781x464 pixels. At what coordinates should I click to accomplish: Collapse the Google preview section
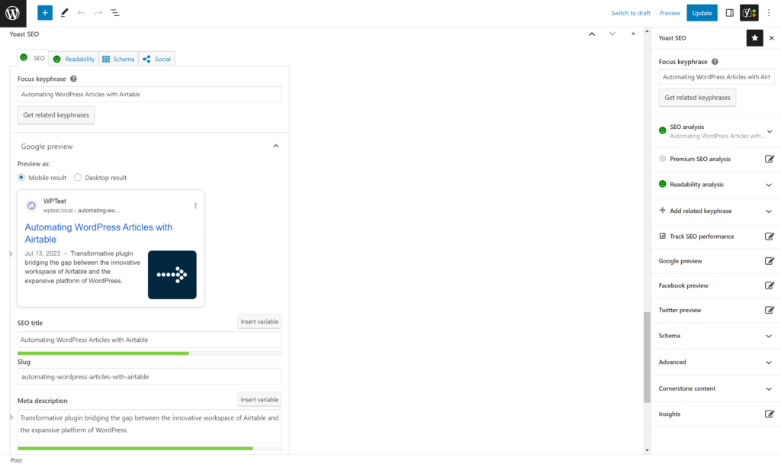276,146
